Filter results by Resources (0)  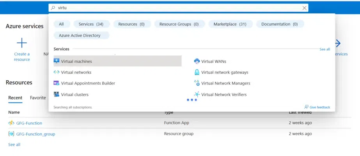click(131, 24)
